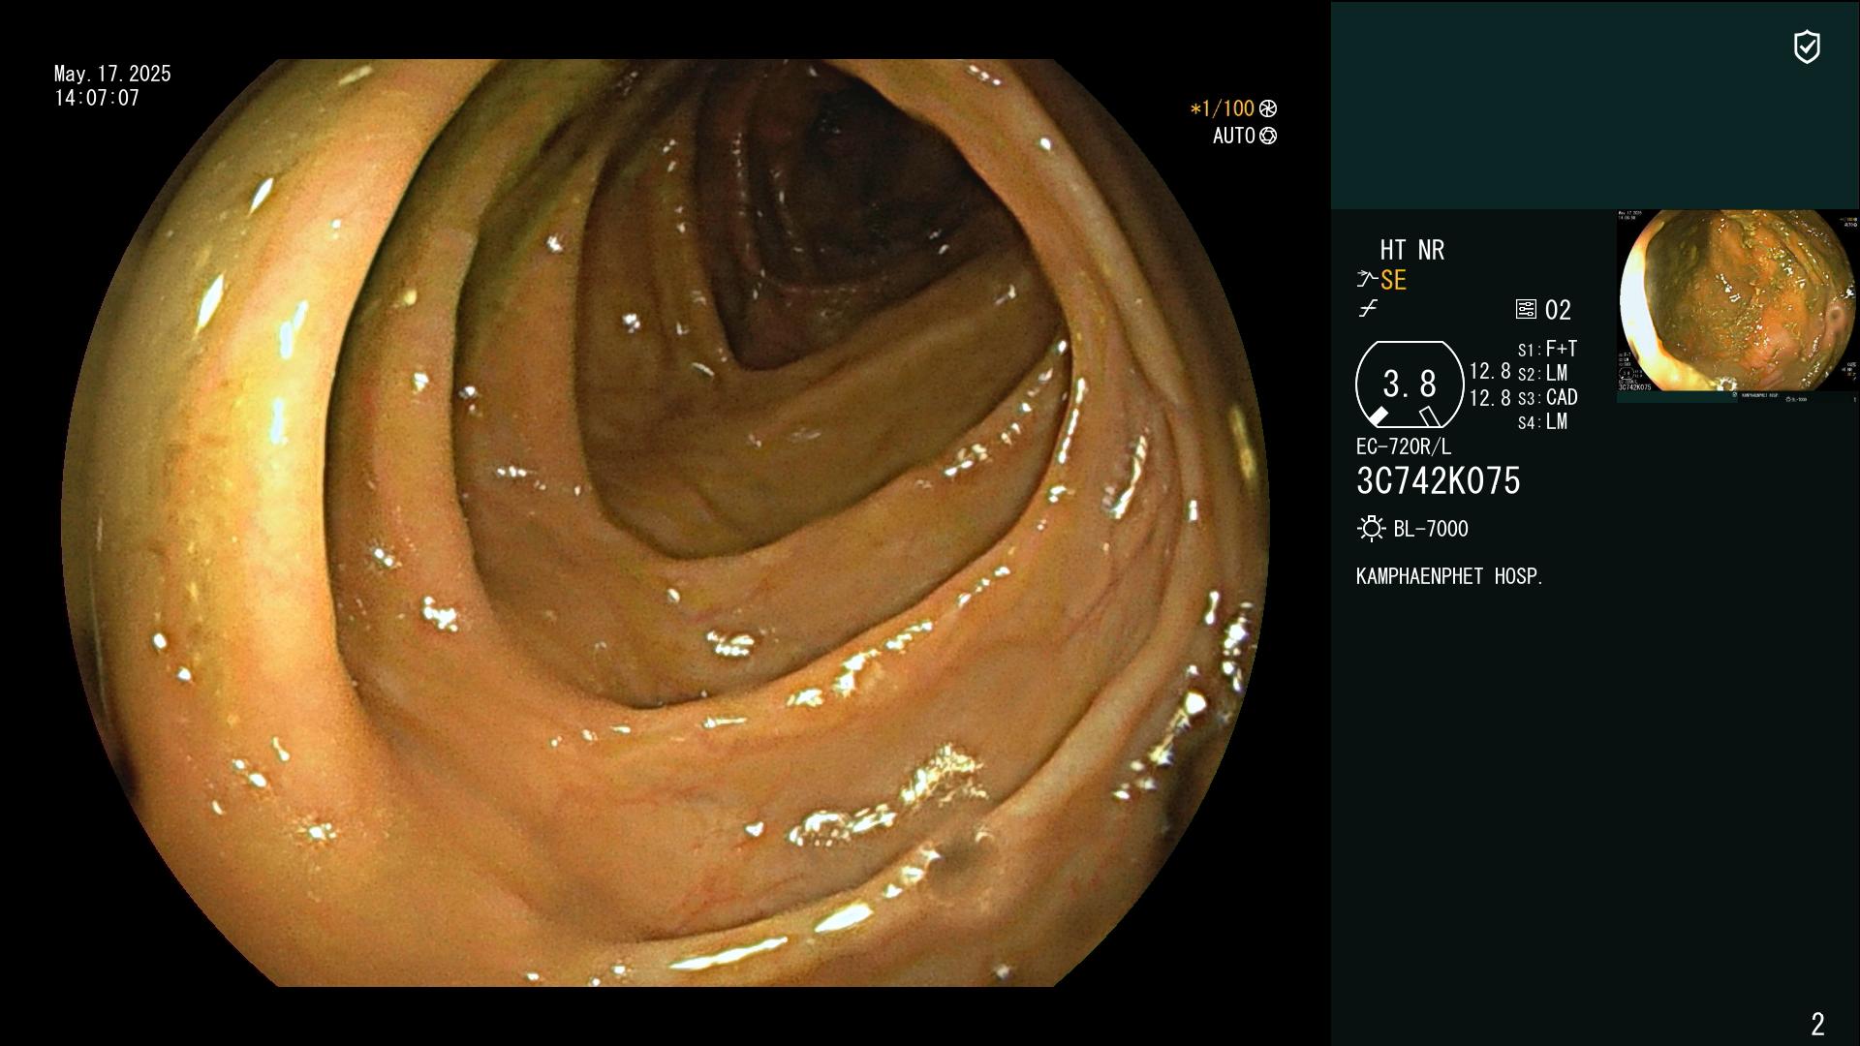Click the S3: CAD switch assignment

tap(1548, 397)
